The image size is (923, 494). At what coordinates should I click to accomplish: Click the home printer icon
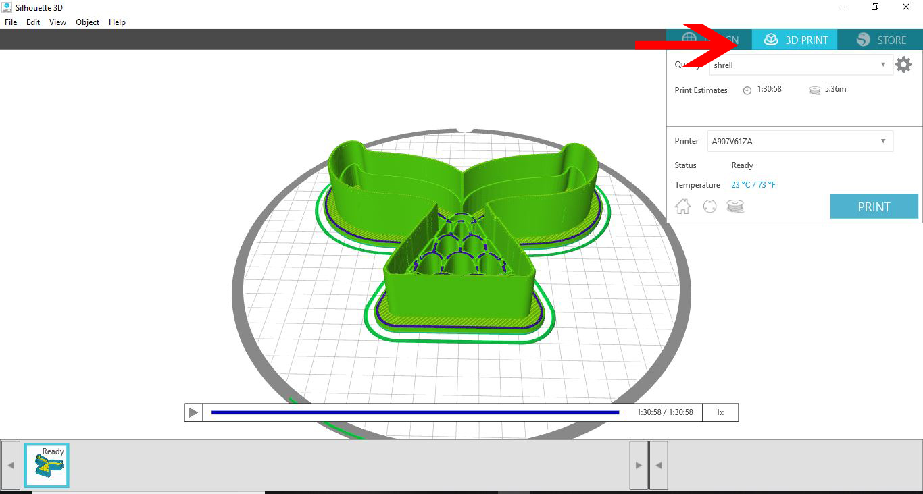[x=683, y=207]
